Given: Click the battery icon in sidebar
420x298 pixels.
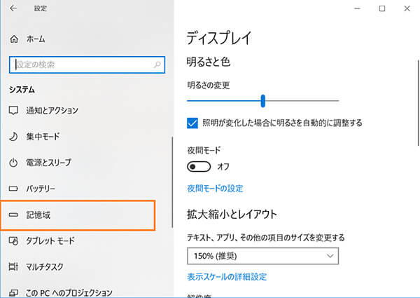Looking at the screenshot, I should 13,189.
